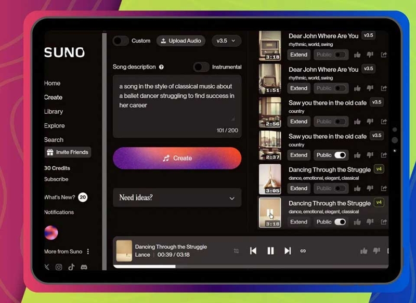Toggle loop in the player bar
416x303 pixels.
(303, 251)
